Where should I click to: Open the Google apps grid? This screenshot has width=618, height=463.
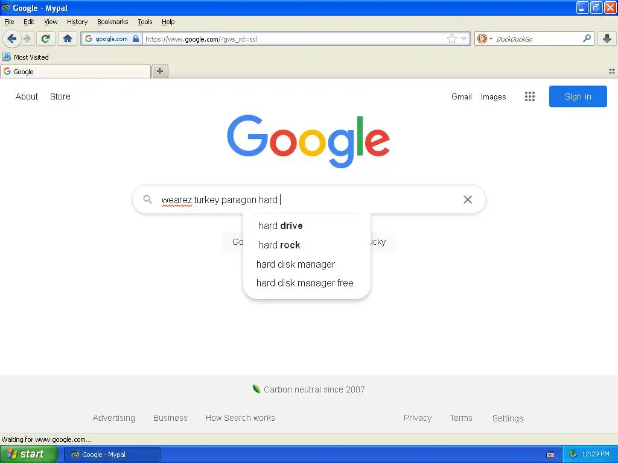click(x=530, y=96)
